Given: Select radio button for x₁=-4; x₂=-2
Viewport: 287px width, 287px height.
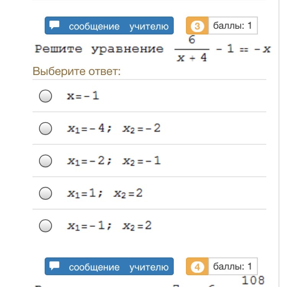Looking at the screenshot, I should click(46, 129).
